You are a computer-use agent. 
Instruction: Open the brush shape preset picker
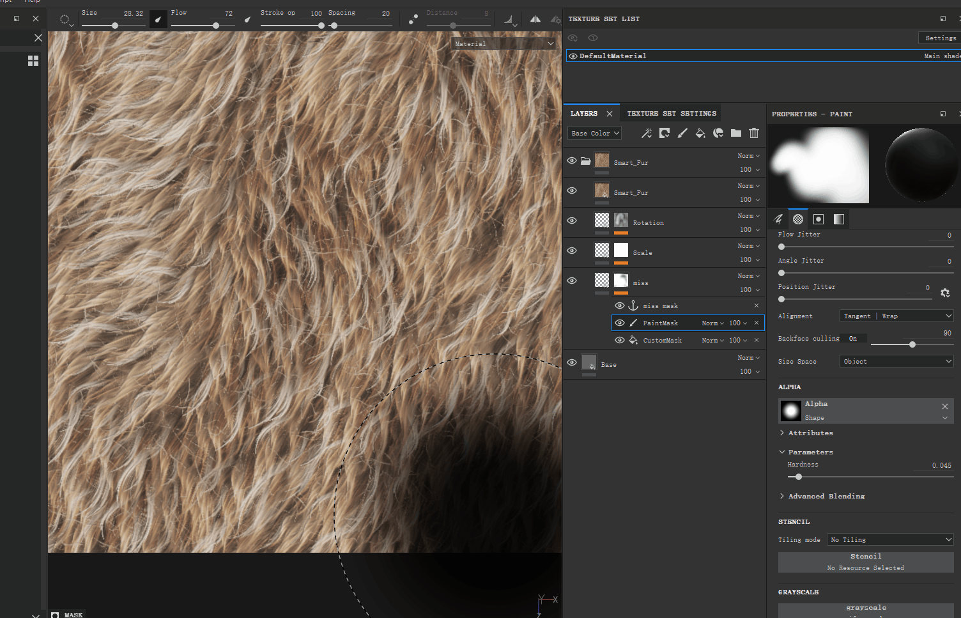65,20
